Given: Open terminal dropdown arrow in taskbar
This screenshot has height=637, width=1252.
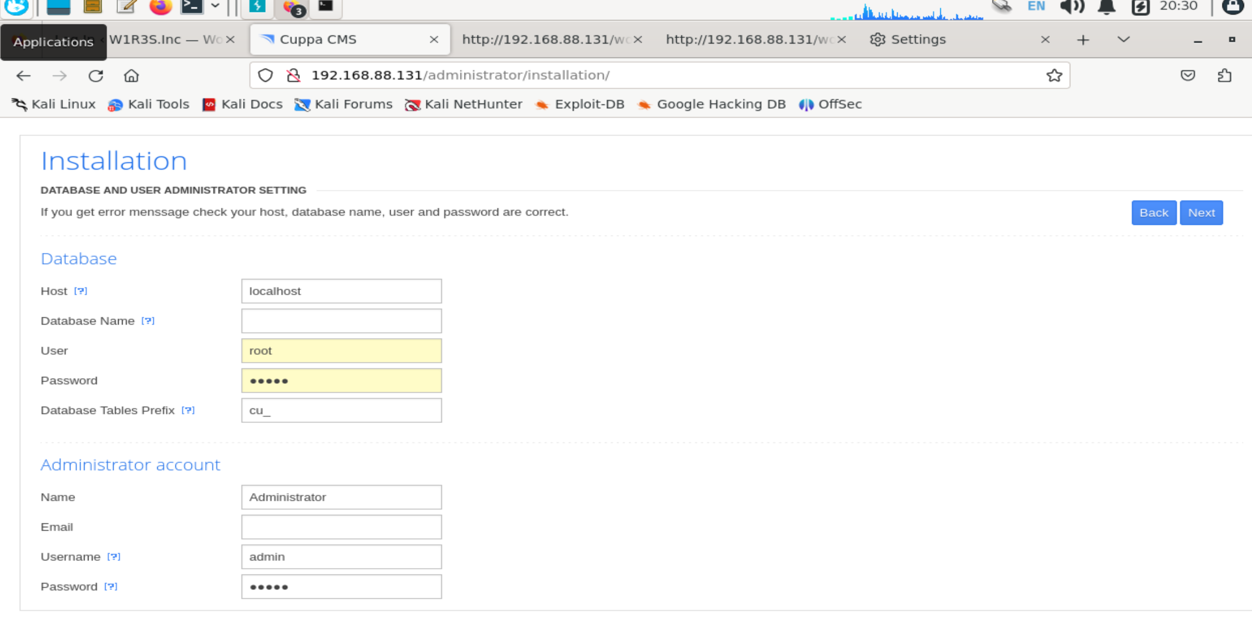Looking at the screenshot, I should point(215,6).
